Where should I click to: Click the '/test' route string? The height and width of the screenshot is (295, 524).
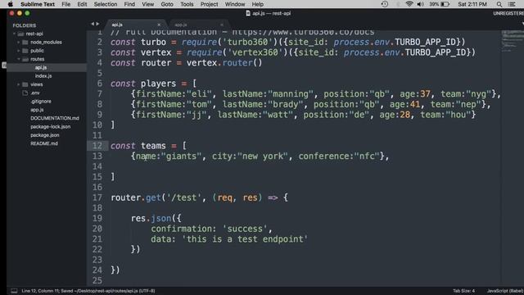click(x=183, y=197)
